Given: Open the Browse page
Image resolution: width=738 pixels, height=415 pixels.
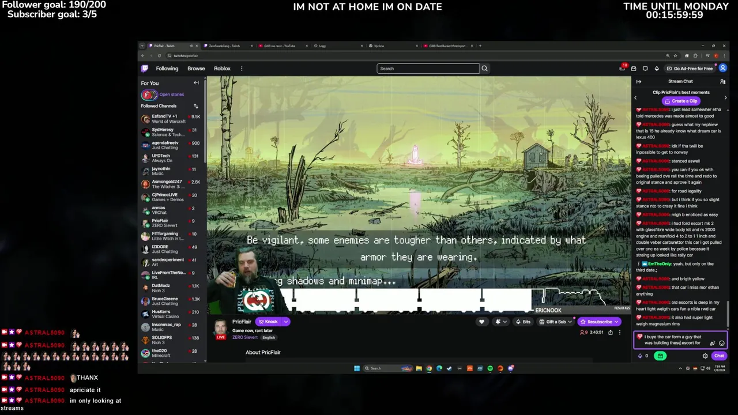Looking at the screenshot, I should pyautogui.click(x=196, y=69).
